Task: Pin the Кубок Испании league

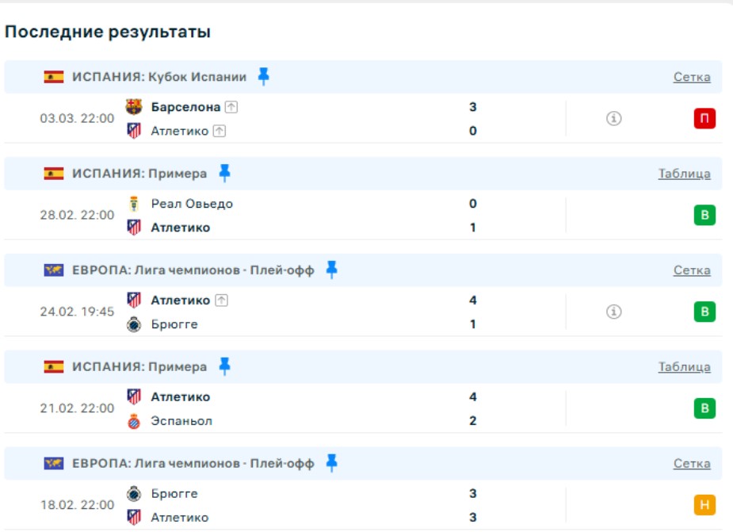Action: click(264, 76)
